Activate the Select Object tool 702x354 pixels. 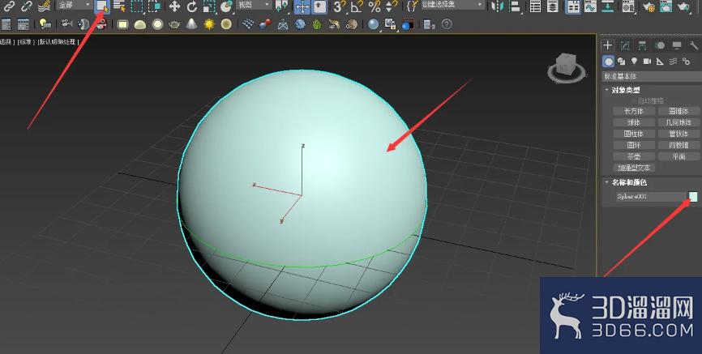click(102, 6)
